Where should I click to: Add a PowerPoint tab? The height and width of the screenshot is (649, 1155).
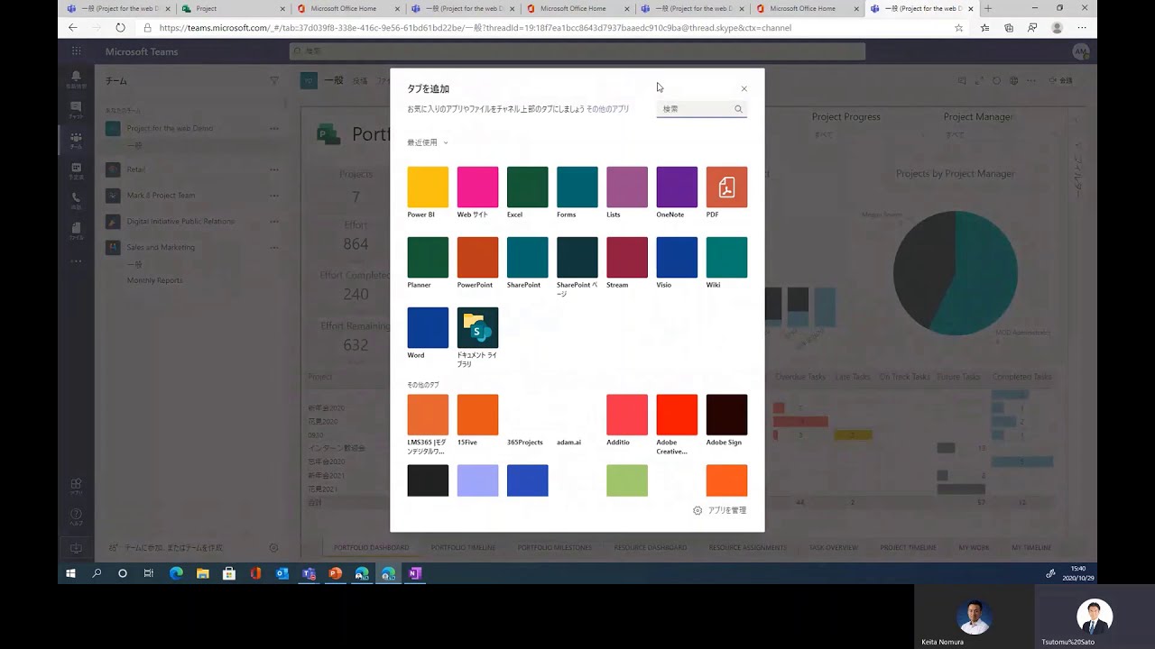[477, 258]
